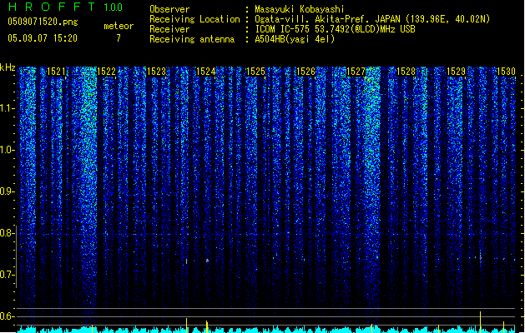The image size is (525, 333).
Task: Click the 1525 time label
Action: [x=255, y=71]
